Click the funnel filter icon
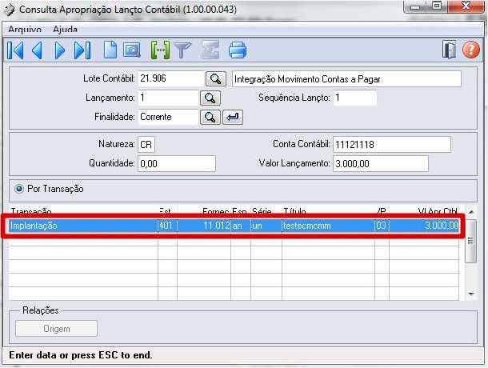Viewport: 488px width, 368px height. (182, 50)
